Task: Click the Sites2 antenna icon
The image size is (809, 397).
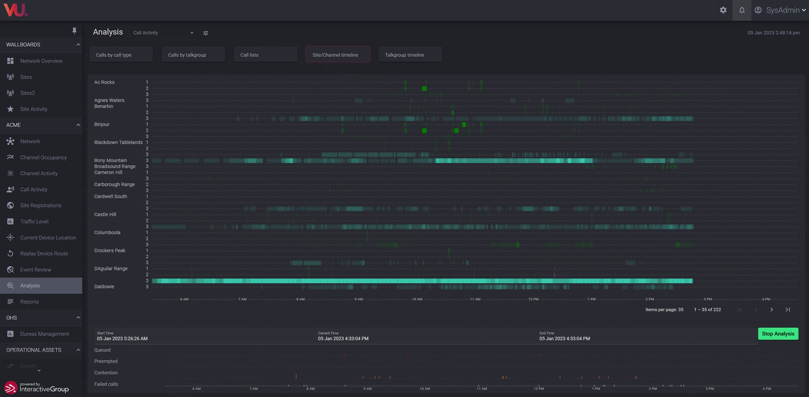Action: tap(11, 93)
